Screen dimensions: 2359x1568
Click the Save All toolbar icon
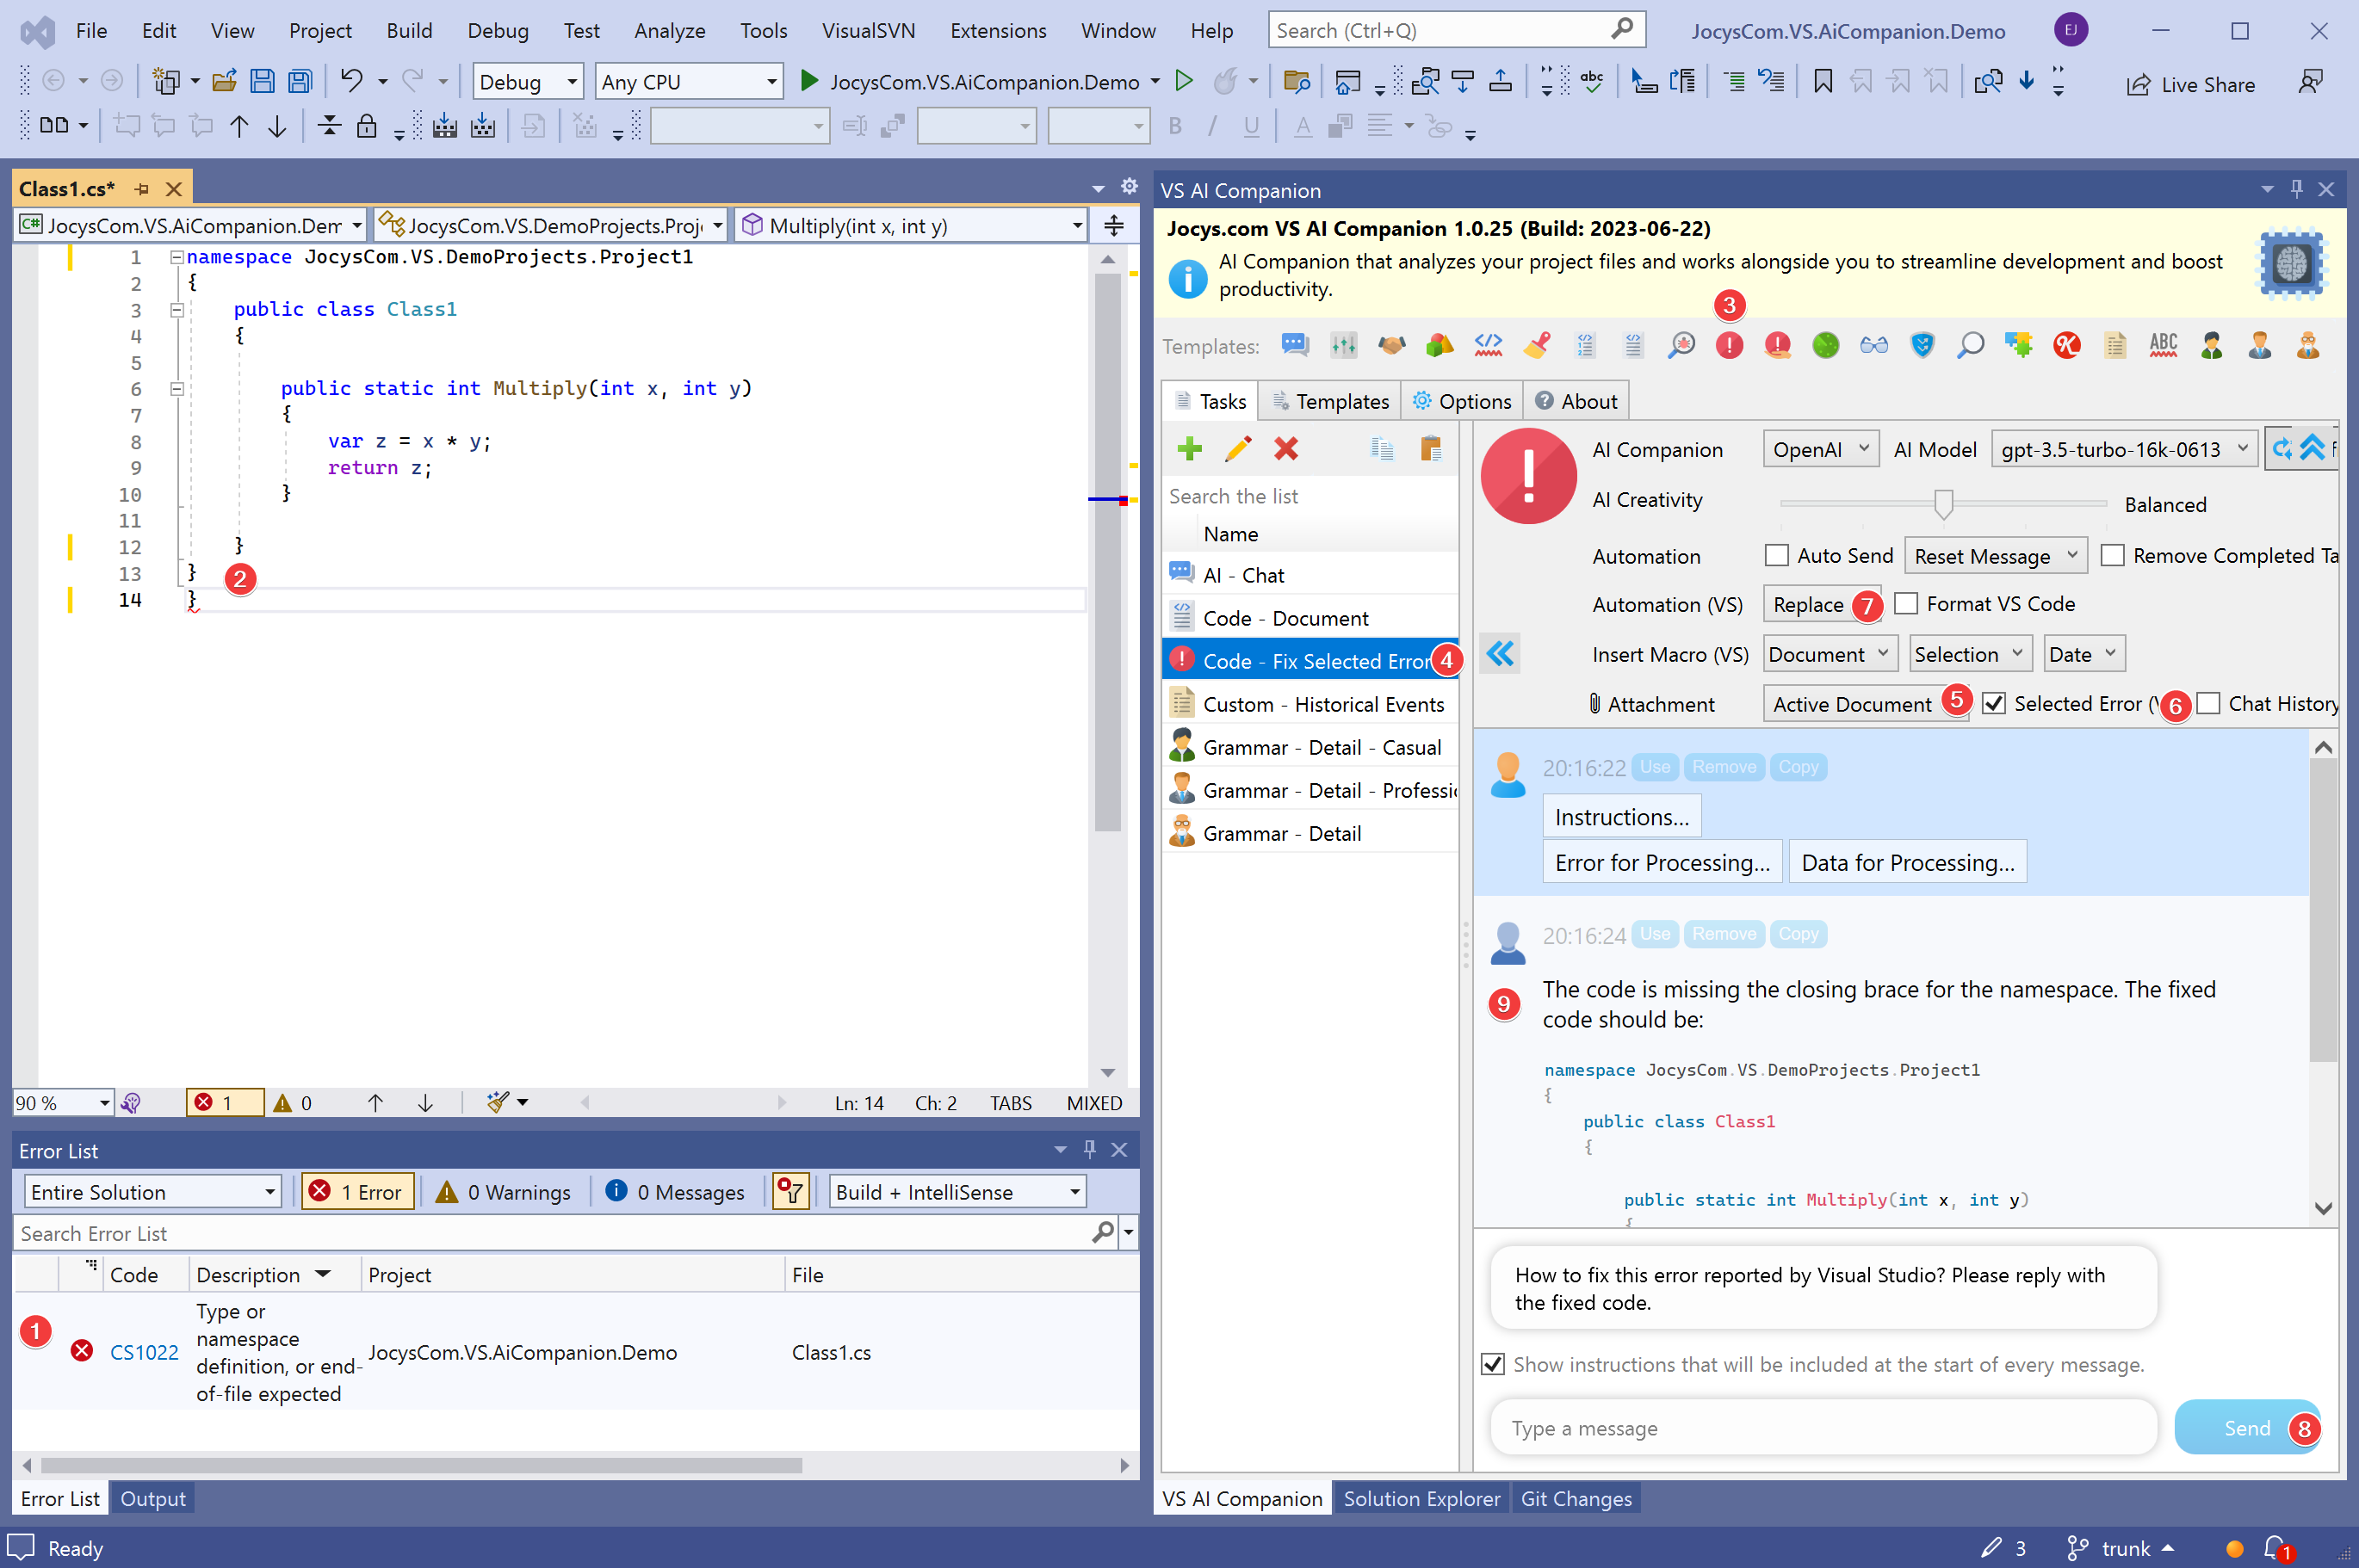(x=300, y=82)
